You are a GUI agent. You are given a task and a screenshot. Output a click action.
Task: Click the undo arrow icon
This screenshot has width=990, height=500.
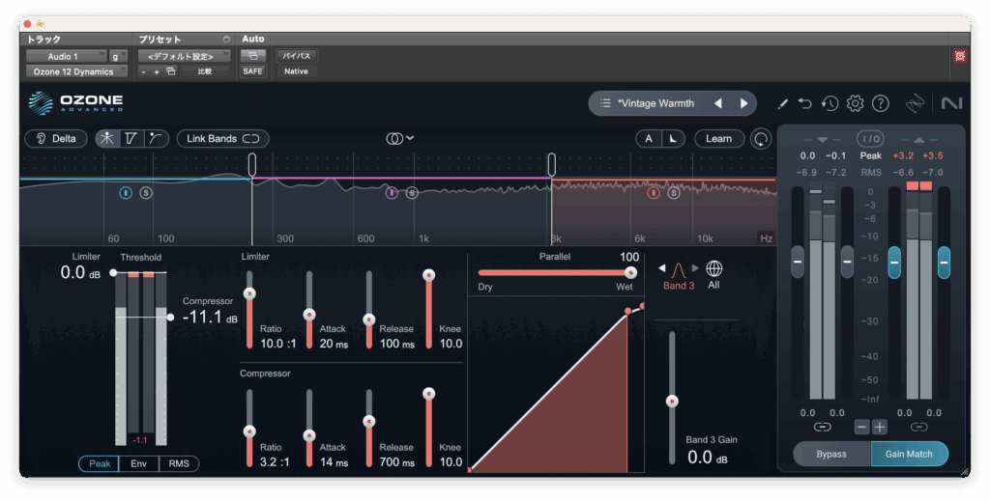[805, 103]
